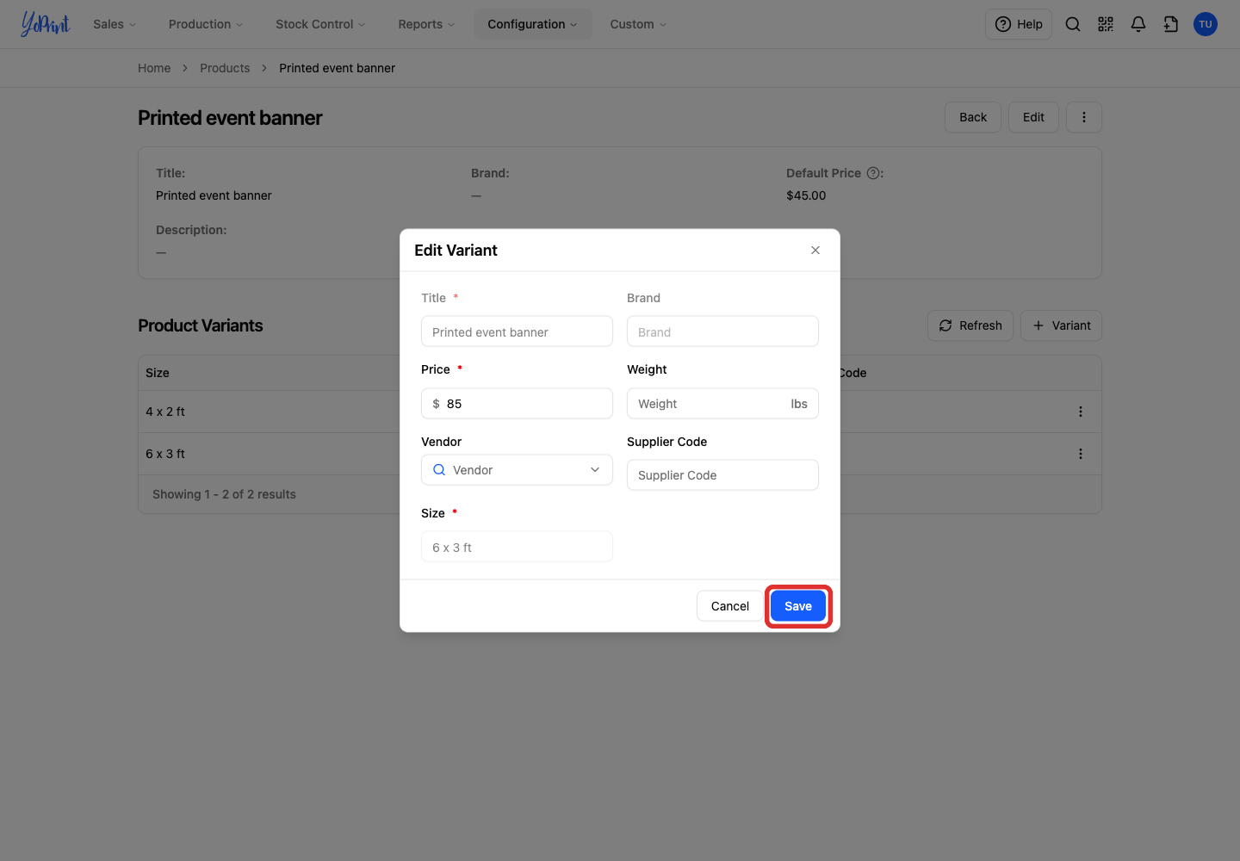Open the Stock Control menu
The width and height of the screenshot is (1240, 861).
(320, 24)
